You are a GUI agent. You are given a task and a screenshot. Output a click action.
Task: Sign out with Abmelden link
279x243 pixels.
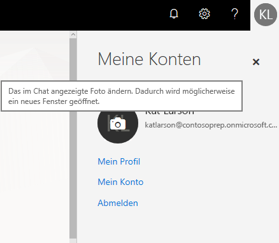[118, 203]
